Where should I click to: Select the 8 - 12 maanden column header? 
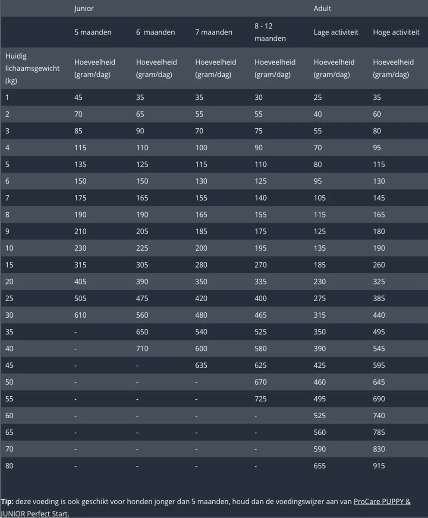[270, 32]
